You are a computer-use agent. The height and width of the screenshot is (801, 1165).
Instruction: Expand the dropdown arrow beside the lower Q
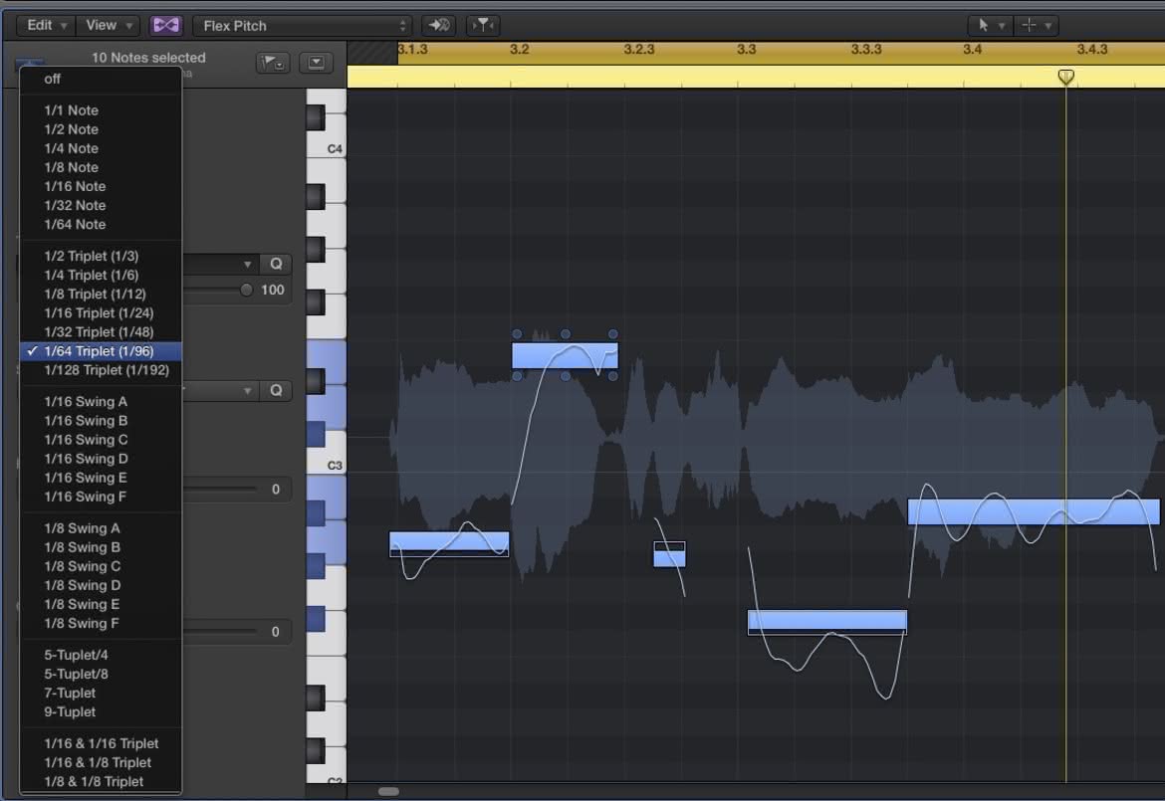[247, 390]
